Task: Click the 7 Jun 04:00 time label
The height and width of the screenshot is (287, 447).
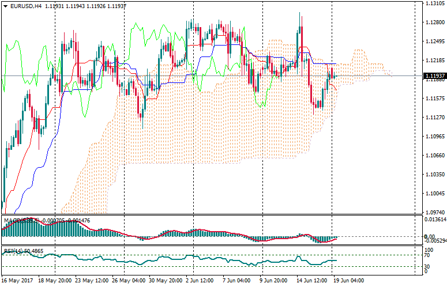Action: (236, 281)
